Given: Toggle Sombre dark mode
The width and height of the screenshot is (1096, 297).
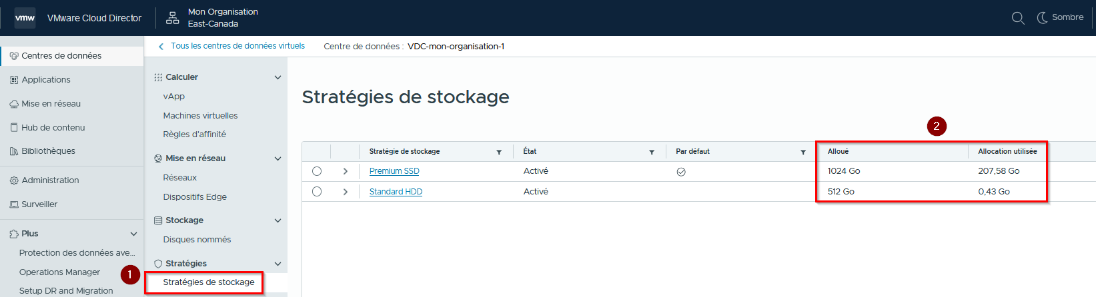Looking at the screenshot, I should pyautogui.click(x=1060, y=17).
